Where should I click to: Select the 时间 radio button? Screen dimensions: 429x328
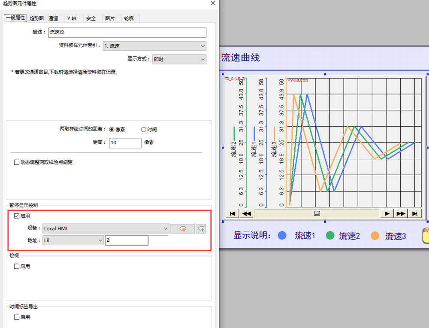coord(144,130)
